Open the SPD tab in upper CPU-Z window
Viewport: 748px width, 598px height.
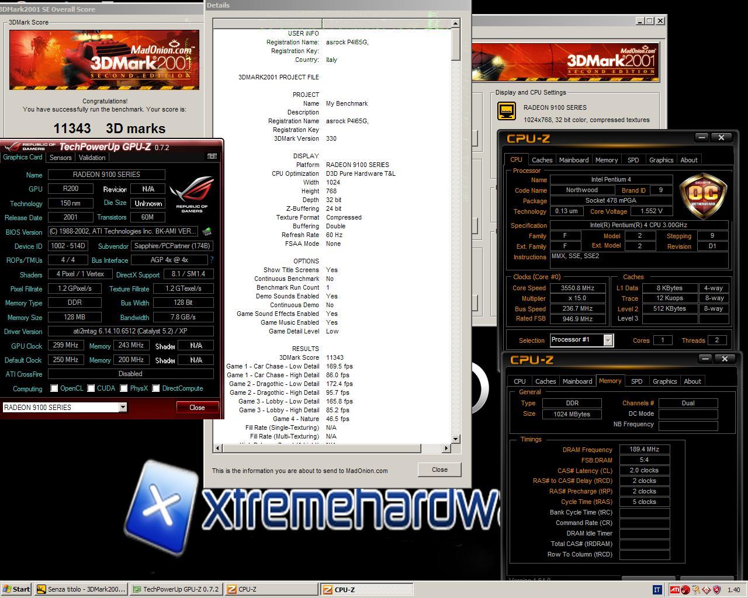pos(633,159)
